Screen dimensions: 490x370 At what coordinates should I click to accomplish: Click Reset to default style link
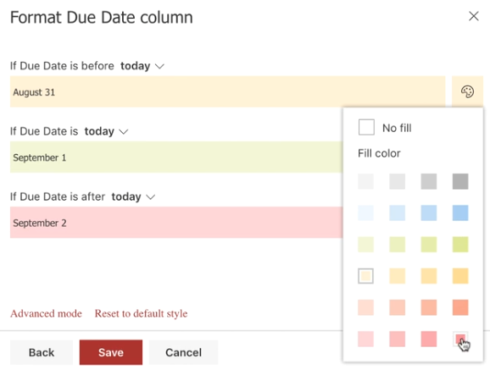tap(141, 313)
